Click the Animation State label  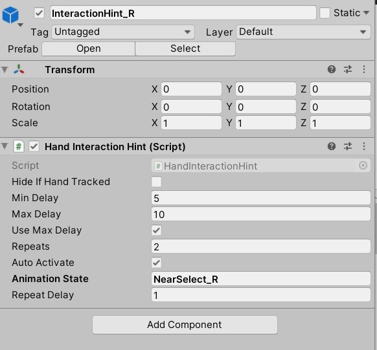[x=50, y=279]
